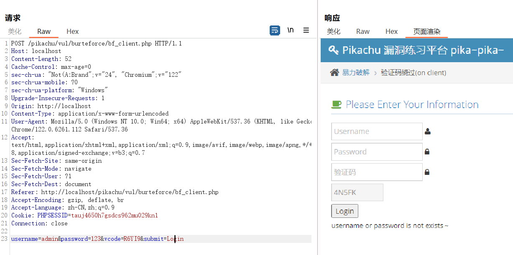Focus the Password input field
Image resolution: width=513 pixels, height=255 pixels.
coord(377,152)
